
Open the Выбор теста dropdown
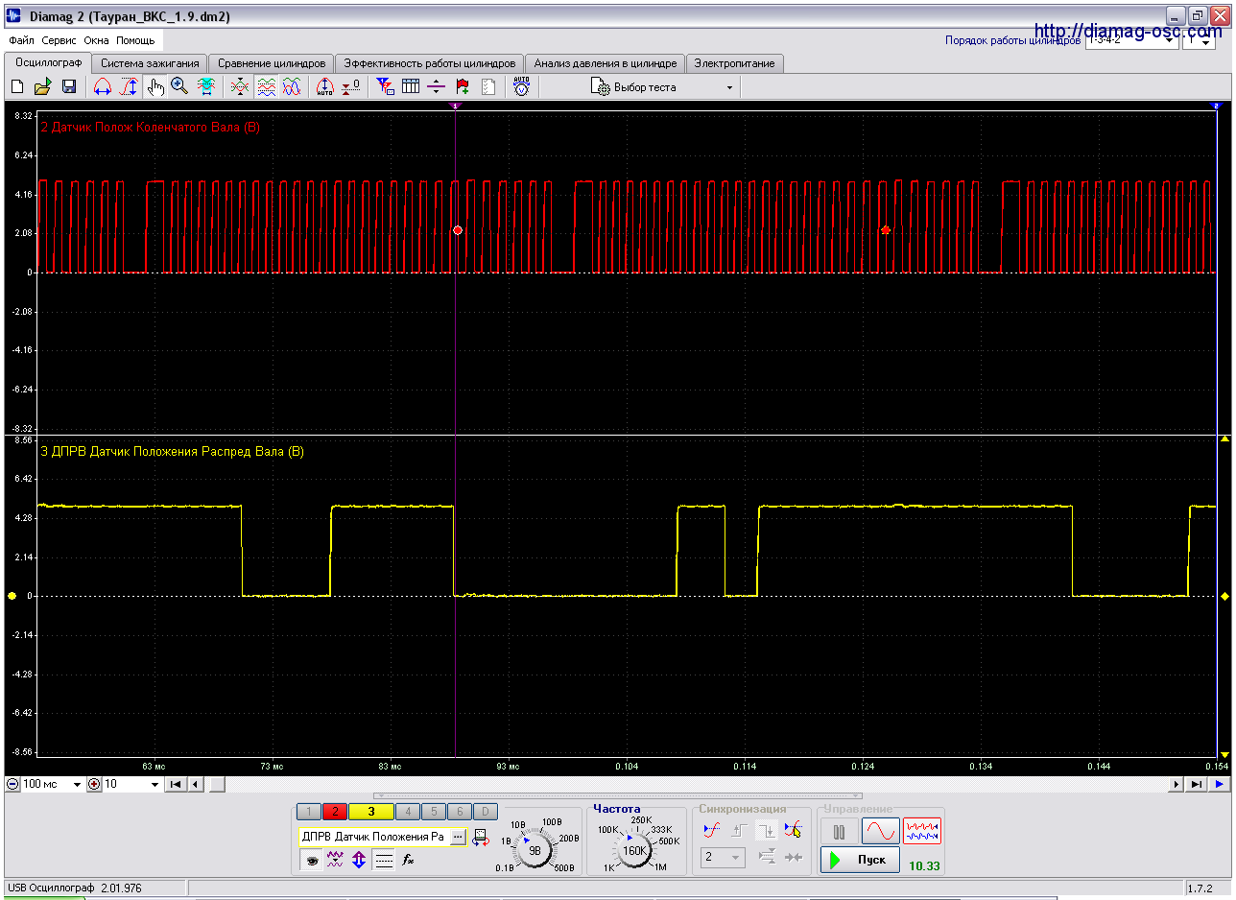662,87
